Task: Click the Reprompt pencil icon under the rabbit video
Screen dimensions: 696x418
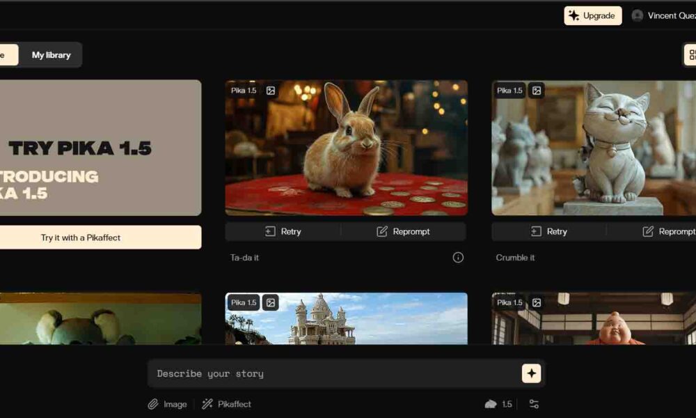Action: coord(382,231)
